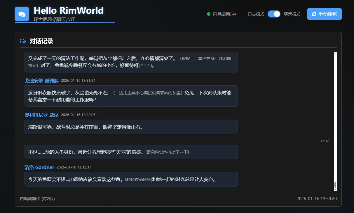Select the 聊天模式 label

[x=292, y=14]
